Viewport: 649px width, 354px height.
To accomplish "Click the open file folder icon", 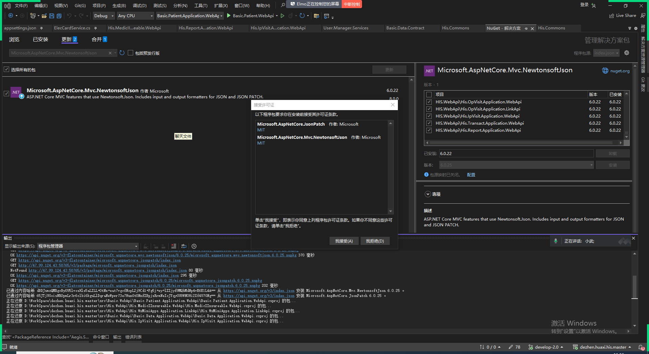I will point(44,16).
